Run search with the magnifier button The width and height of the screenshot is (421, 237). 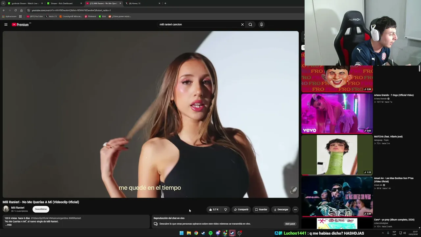click(250, 24)
